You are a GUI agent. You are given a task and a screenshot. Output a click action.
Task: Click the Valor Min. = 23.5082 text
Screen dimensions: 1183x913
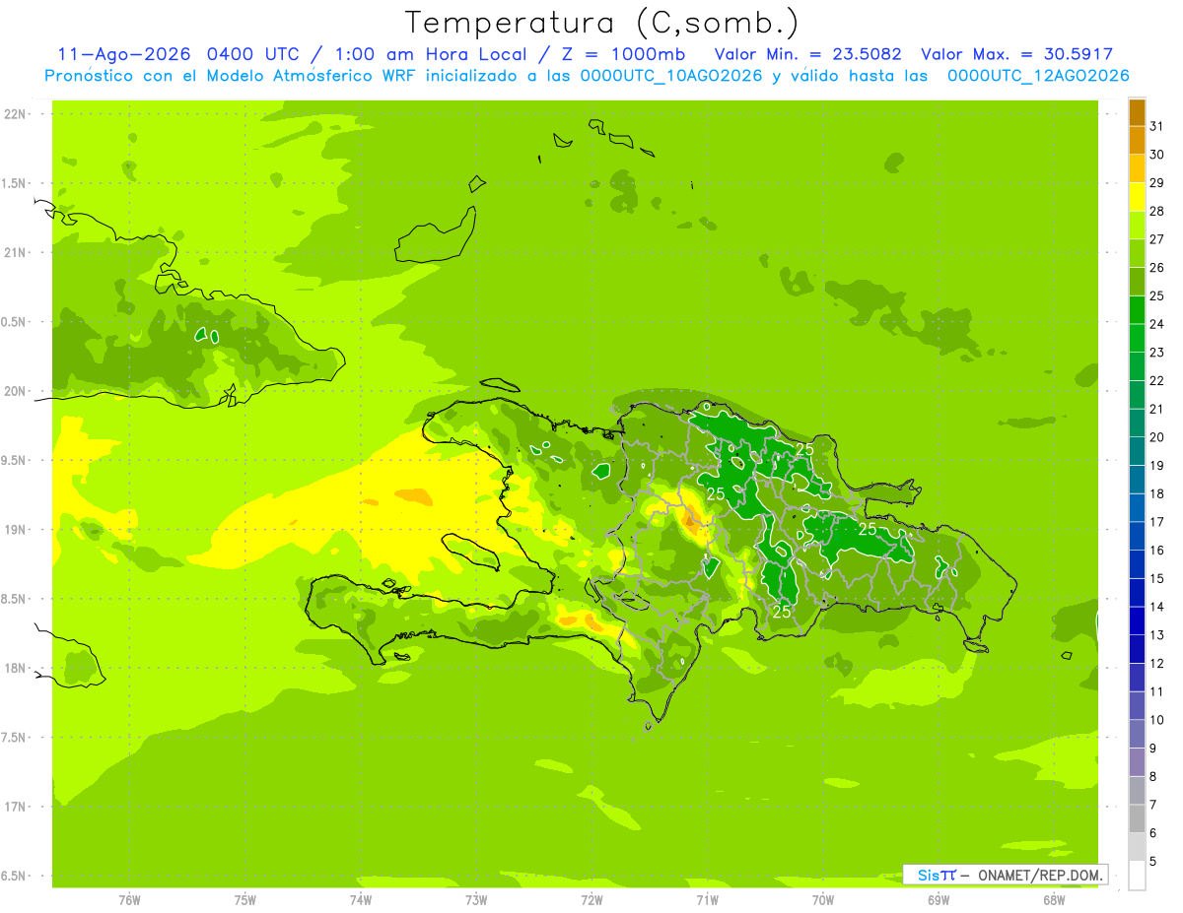coord(807,54)
